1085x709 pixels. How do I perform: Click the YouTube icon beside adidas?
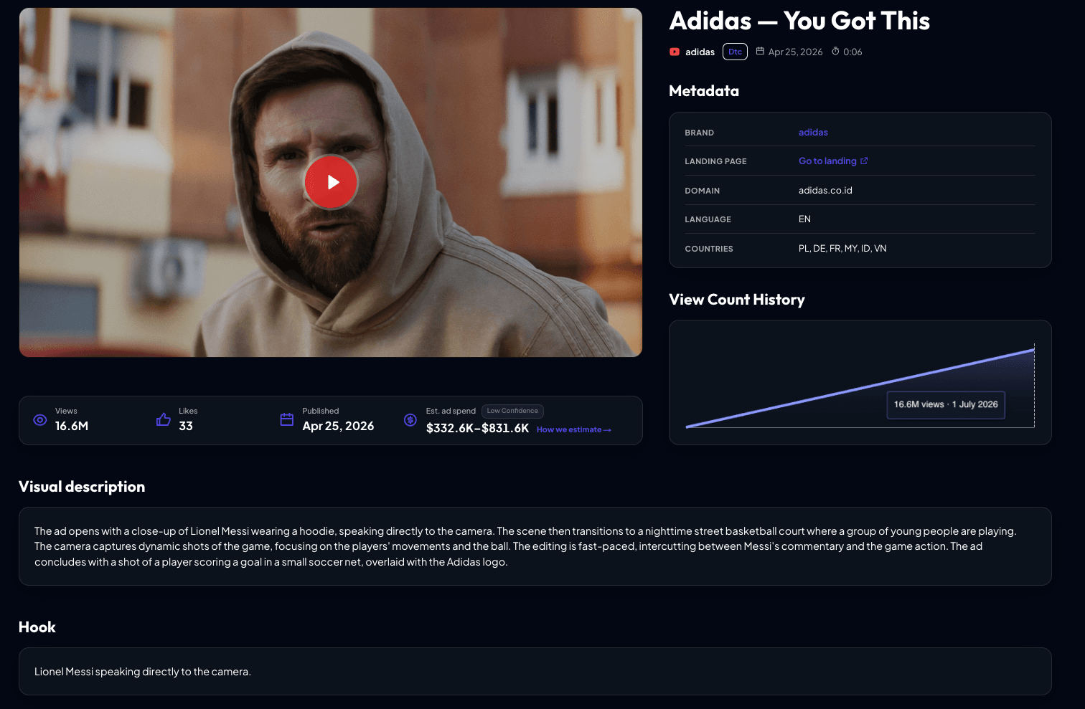(x=675, y=52)
